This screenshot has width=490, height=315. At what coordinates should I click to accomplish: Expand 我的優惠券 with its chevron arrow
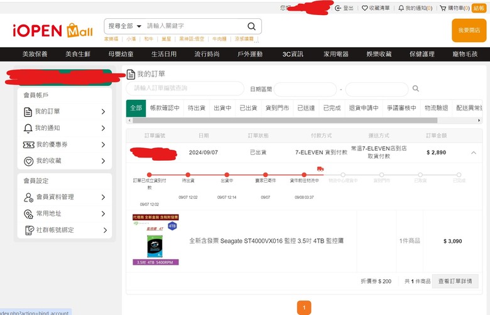pyautogui.click(x=104, y=144)
